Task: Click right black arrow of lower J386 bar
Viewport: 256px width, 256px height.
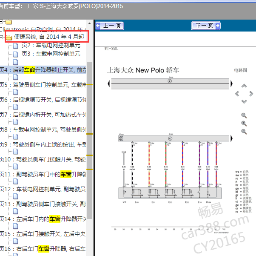Action: [231, 138]
